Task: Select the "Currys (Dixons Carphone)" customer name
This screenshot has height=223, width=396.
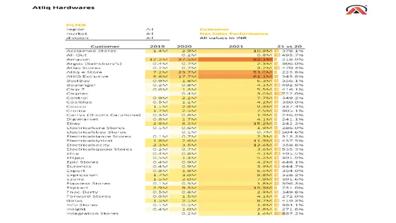Action: (x=104, y=115)
